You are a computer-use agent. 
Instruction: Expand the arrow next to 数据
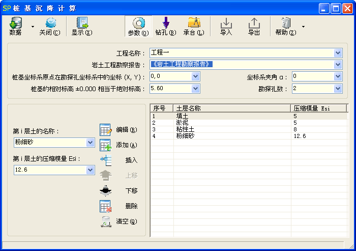coord(33,26)
